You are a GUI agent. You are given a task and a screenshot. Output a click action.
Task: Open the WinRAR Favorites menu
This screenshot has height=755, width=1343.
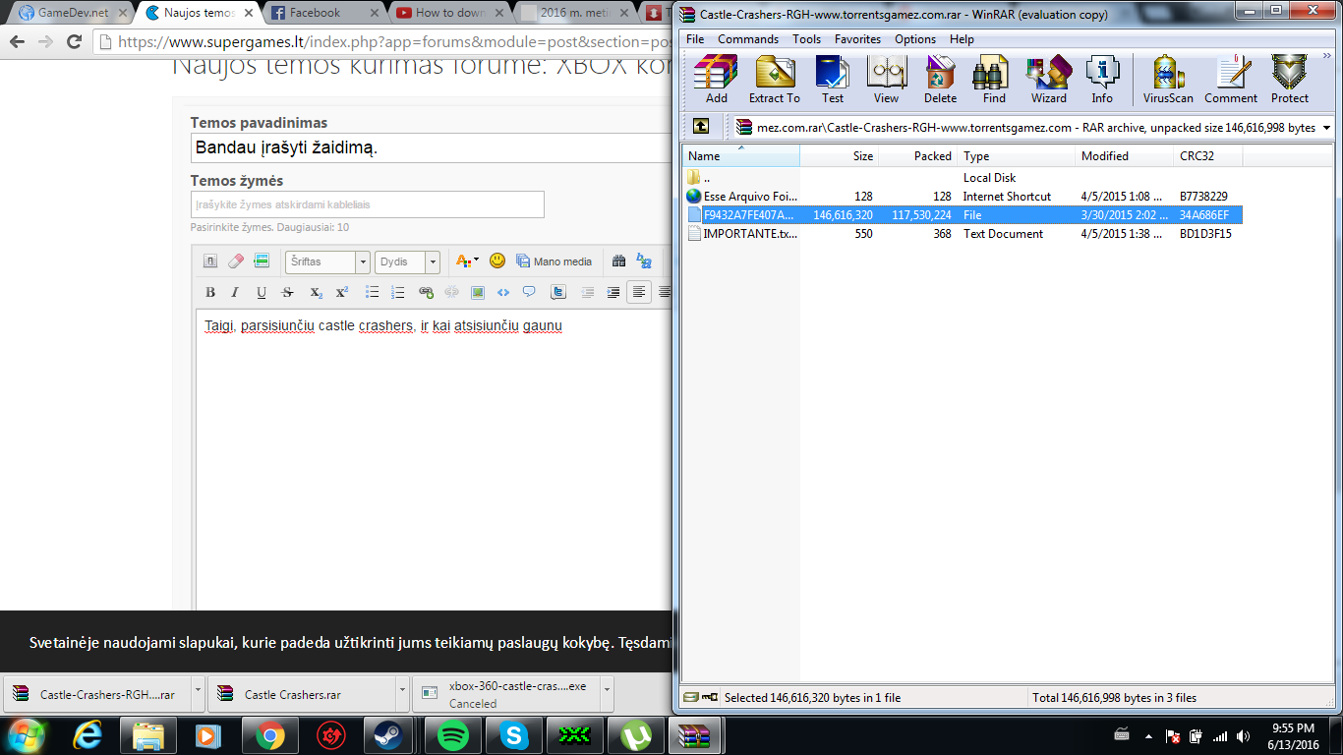857,39
